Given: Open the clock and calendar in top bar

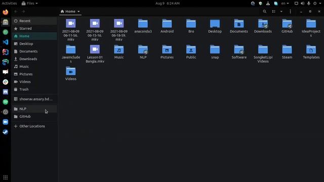Looking at the screenshot, I should click(x=168, y=4).
